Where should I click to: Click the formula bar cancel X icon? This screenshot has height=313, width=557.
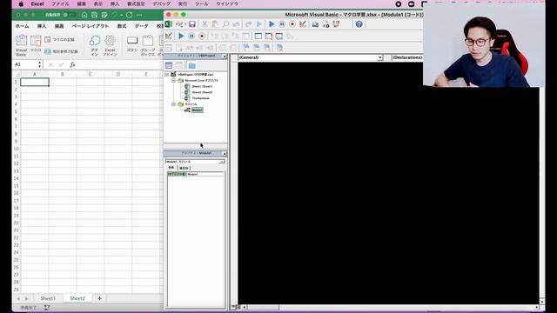click(50, 64)
